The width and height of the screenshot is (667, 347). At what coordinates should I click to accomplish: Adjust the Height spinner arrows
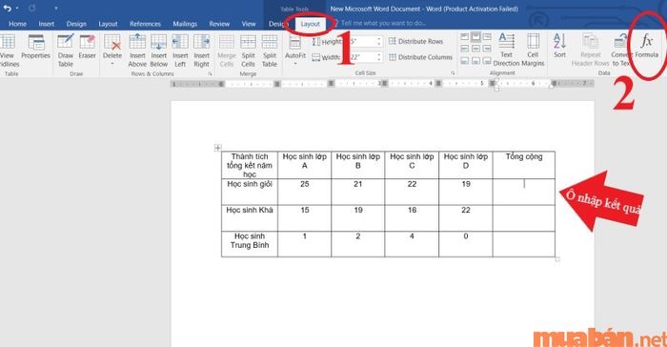(x=378, y=41)
